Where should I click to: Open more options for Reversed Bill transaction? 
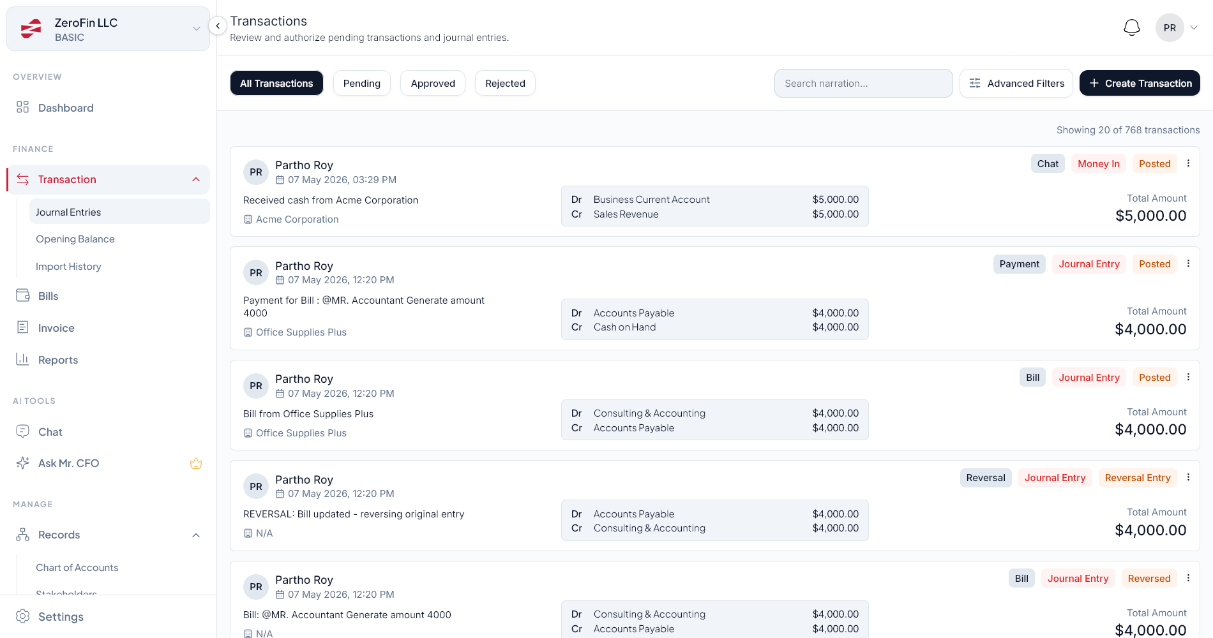click(1188, 578)
